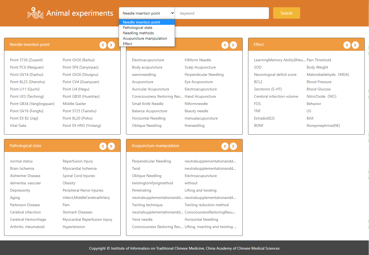Collapse the search category dropdown
The image size is (369, 255).
[147, 13]
